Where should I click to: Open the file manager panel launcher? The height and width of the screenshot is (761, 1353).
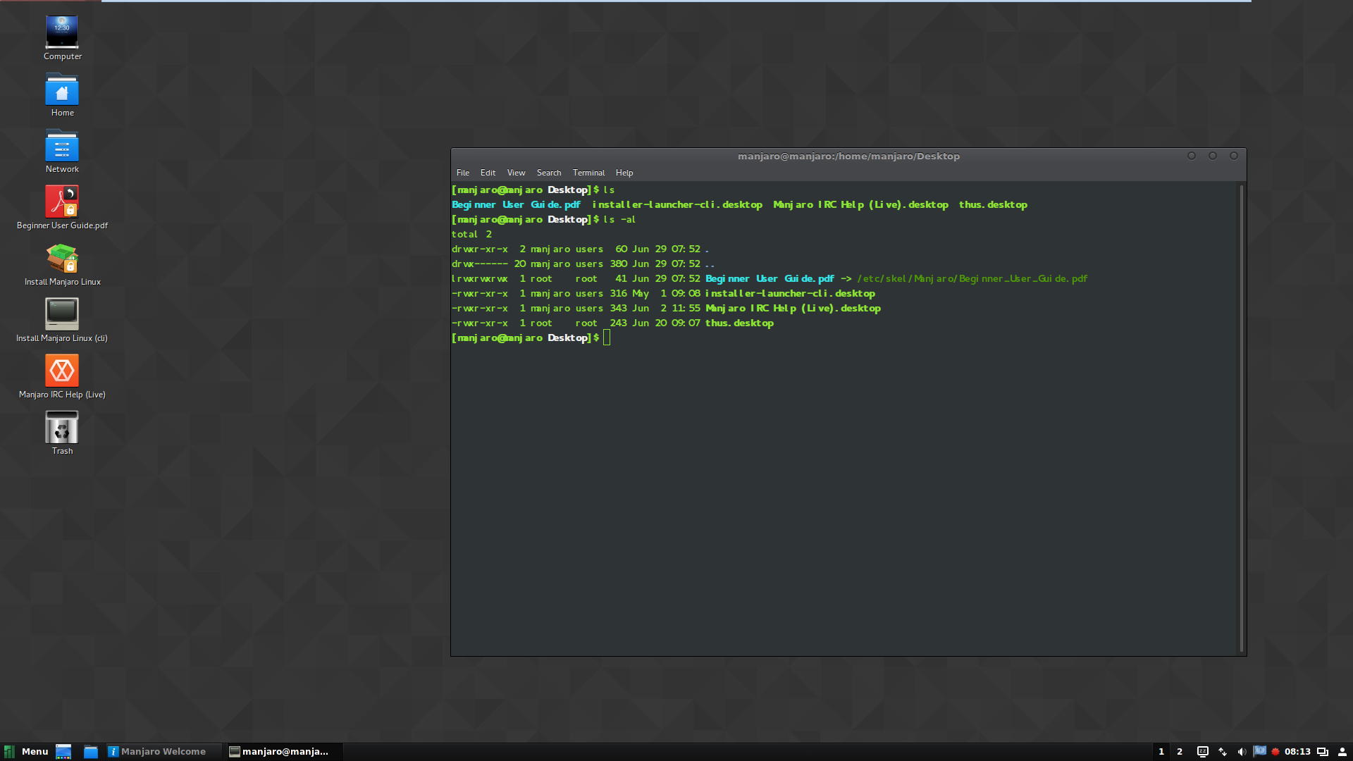90,752
